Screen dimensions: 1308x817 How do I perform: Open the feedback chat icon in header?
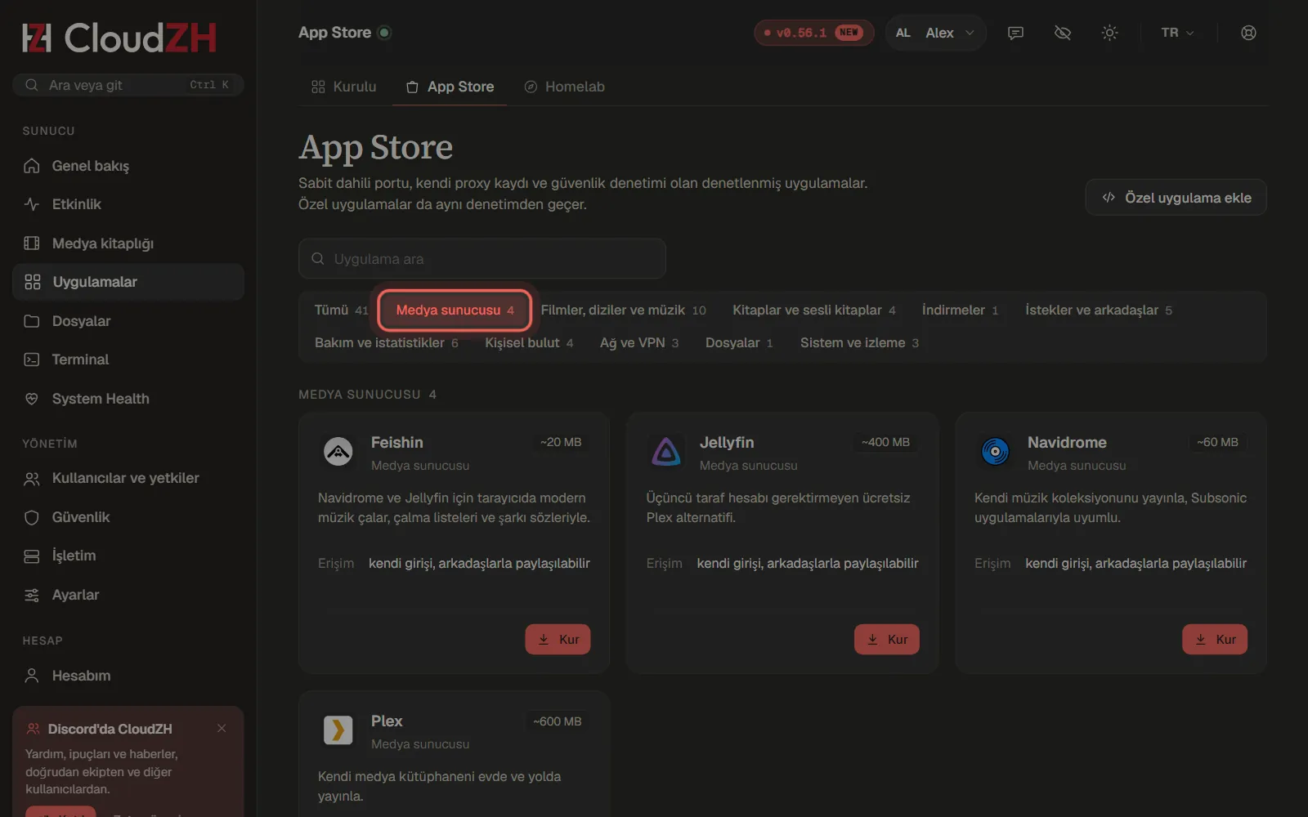point(1015,33)
